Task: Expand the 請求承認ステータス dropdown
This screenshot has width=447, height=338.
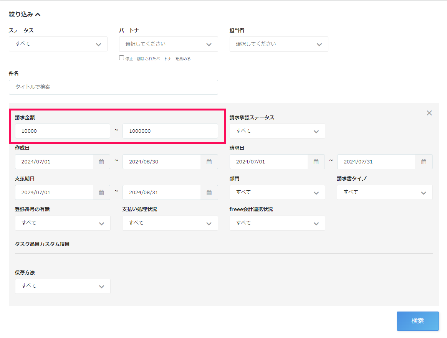Action: coord(277,131)
